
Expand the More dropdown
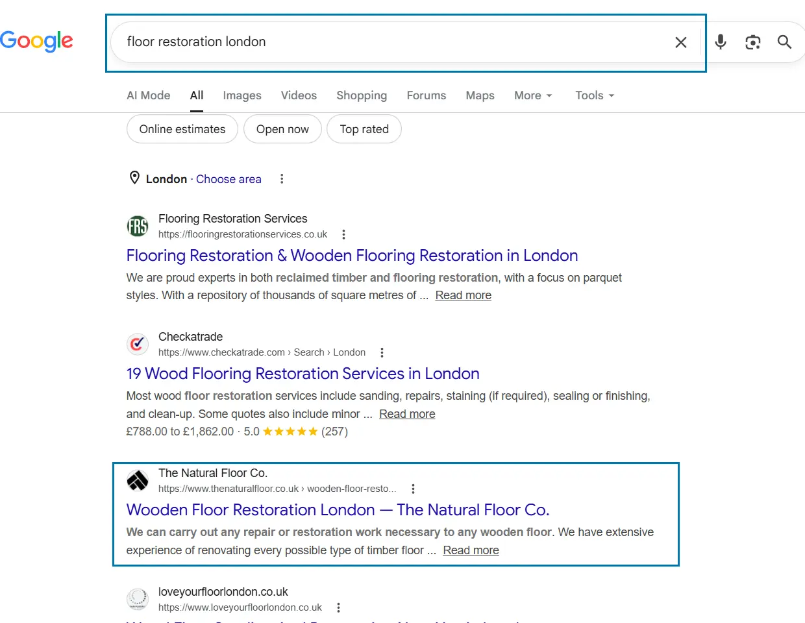pos(533,95)
